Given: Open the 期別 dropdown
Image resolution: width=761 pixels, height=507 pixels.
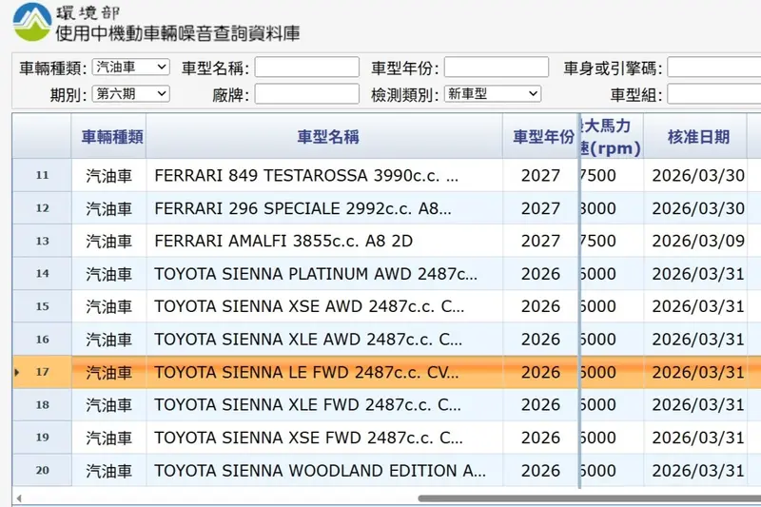Looking at the screenshot, I should pyautogui.click(x=131, y=94).
